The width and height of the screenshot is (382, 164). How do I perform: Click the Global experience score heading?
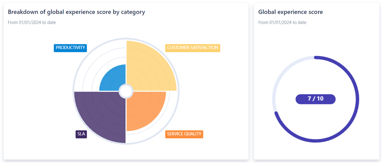coord(291,12)
